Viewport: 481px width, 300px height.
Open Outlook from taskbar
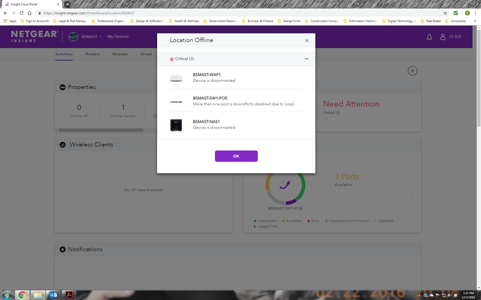(x=53, y=295)
